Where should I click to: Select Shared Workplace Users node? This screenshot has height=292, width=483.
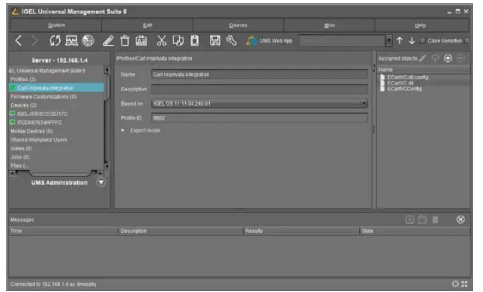click(x=39, y=140)
